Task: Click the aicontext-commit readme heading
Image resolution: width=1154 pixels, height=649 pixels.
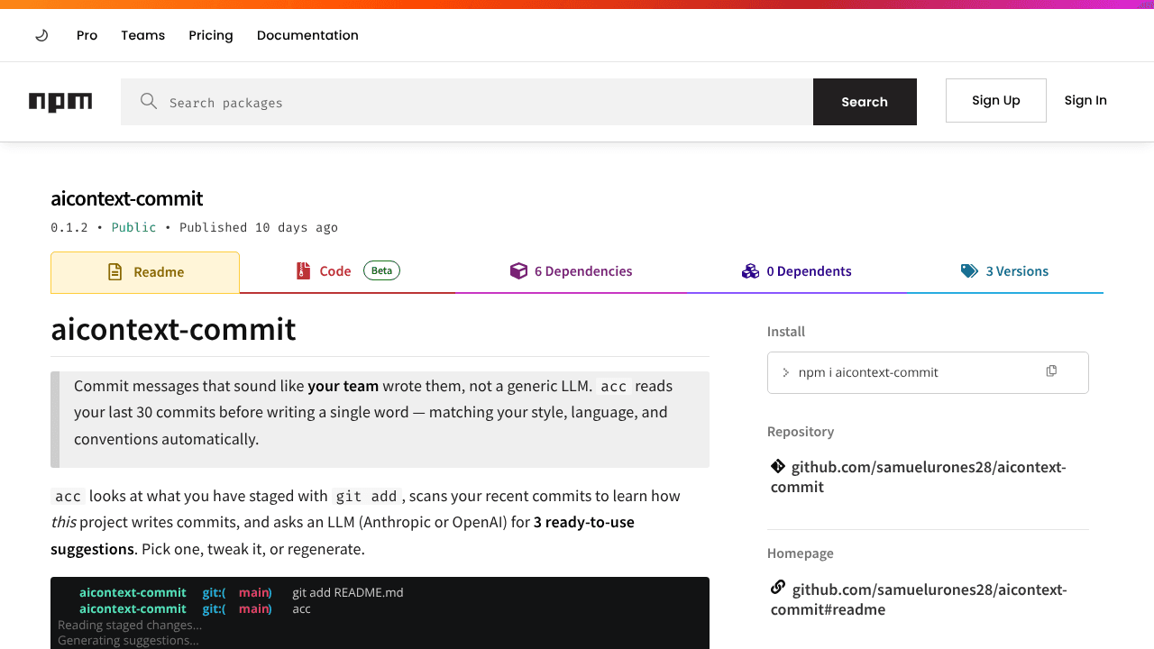Action: [173, 329]
